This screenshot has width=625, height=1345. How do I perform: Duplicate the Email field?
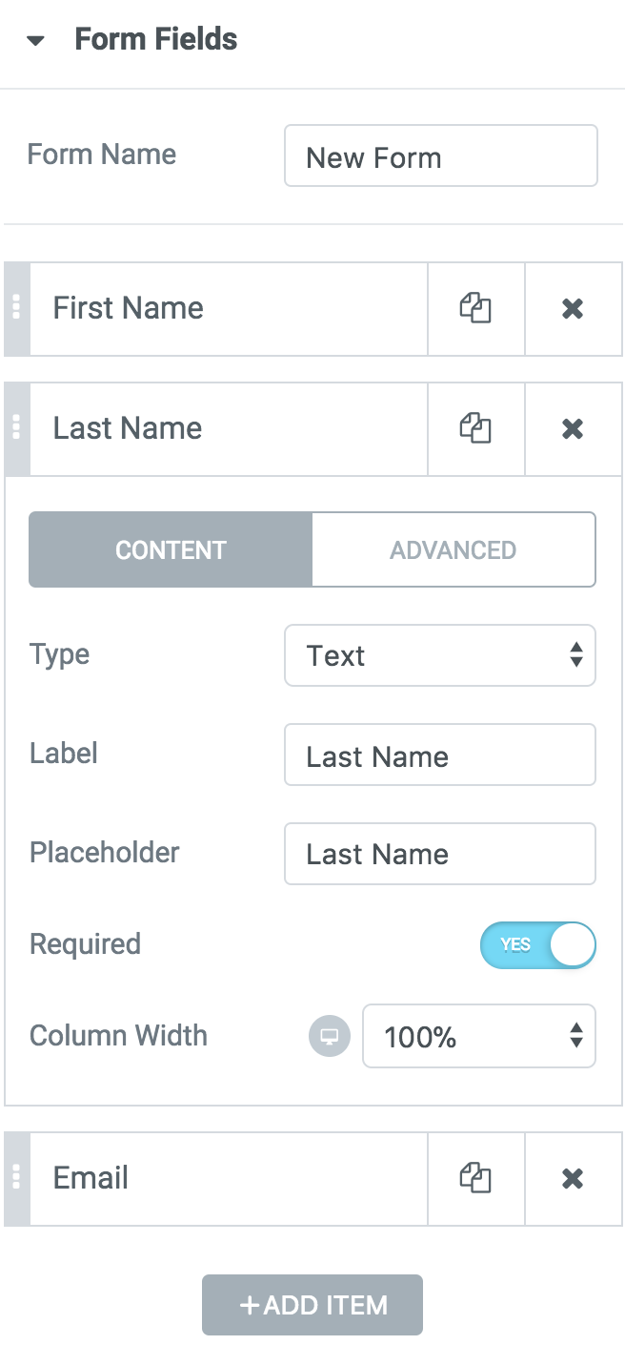pos(475,1179)
